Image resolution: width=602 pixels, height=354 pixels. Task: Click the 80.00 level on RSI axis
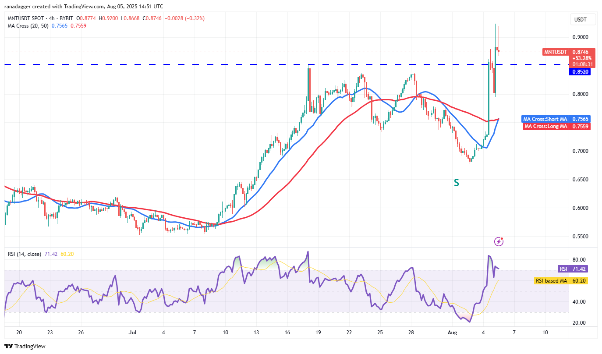579,260
